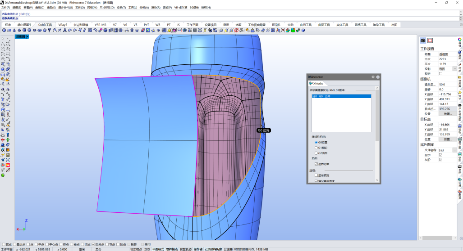
Task: Choose the SubD torus tool icon
Action: [40, 30]
